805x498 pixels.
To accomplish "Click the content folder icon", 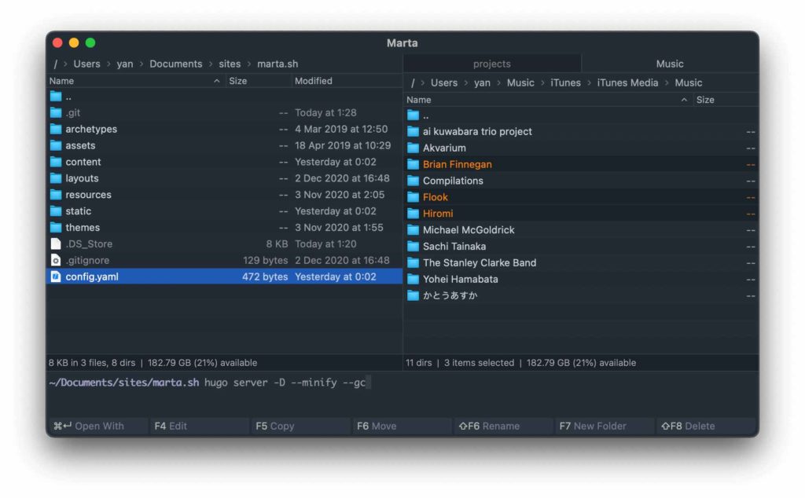I will coord(56,162).
